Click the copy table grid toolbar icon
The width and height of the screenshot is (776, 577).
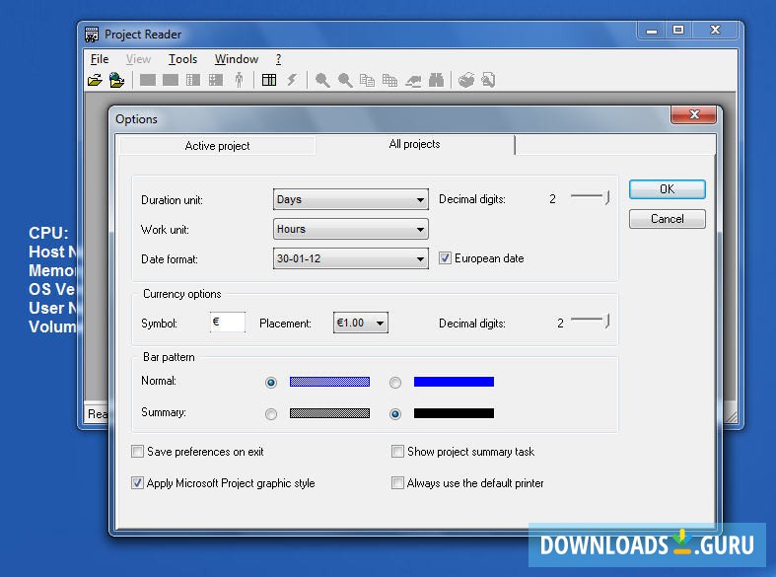click(x=390, y=80)
